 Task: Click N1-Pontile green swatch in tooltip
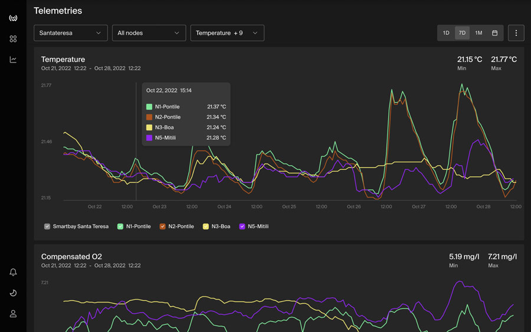coord(149,107)
